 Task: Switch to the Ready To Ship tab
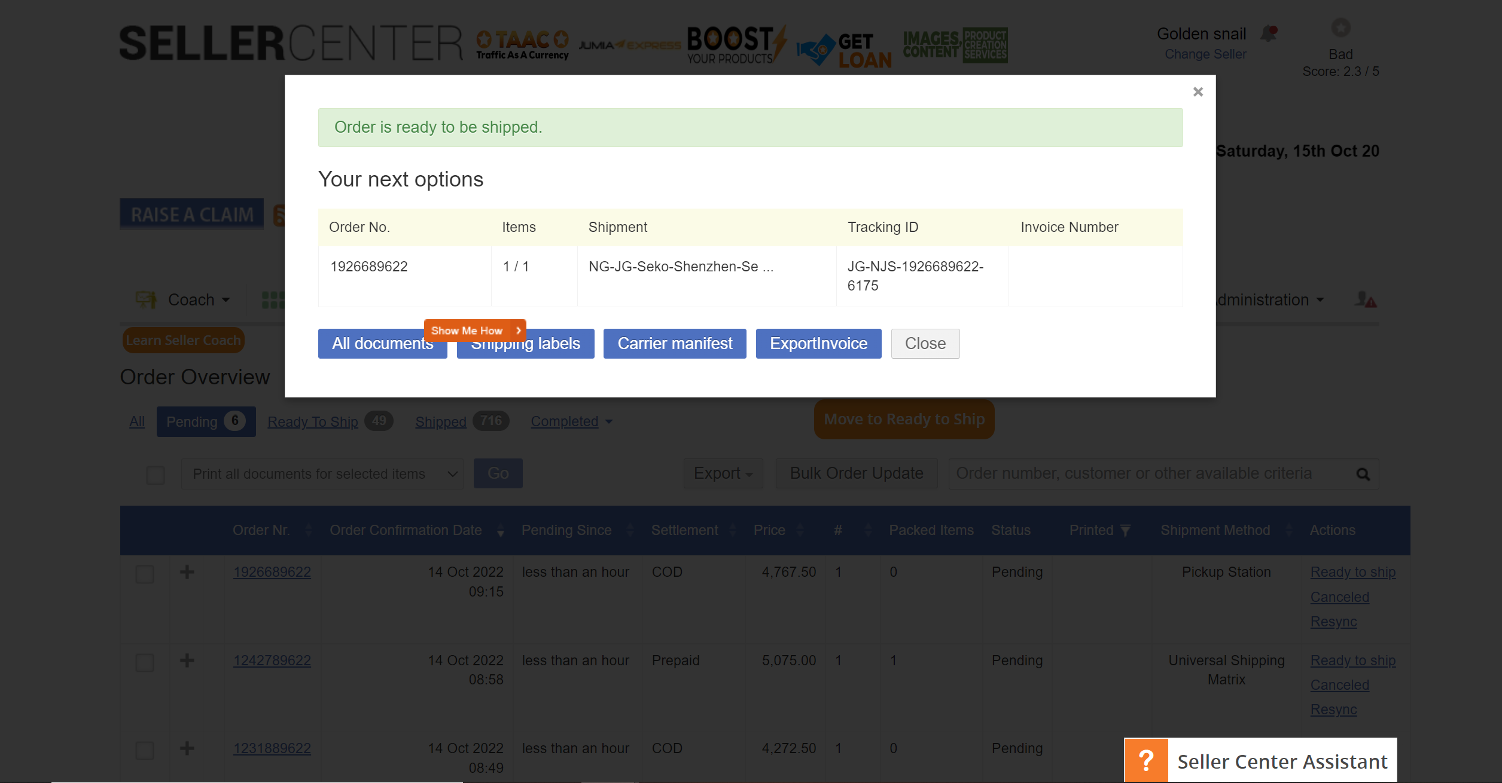pyautogui.click(x=312, y=421)
